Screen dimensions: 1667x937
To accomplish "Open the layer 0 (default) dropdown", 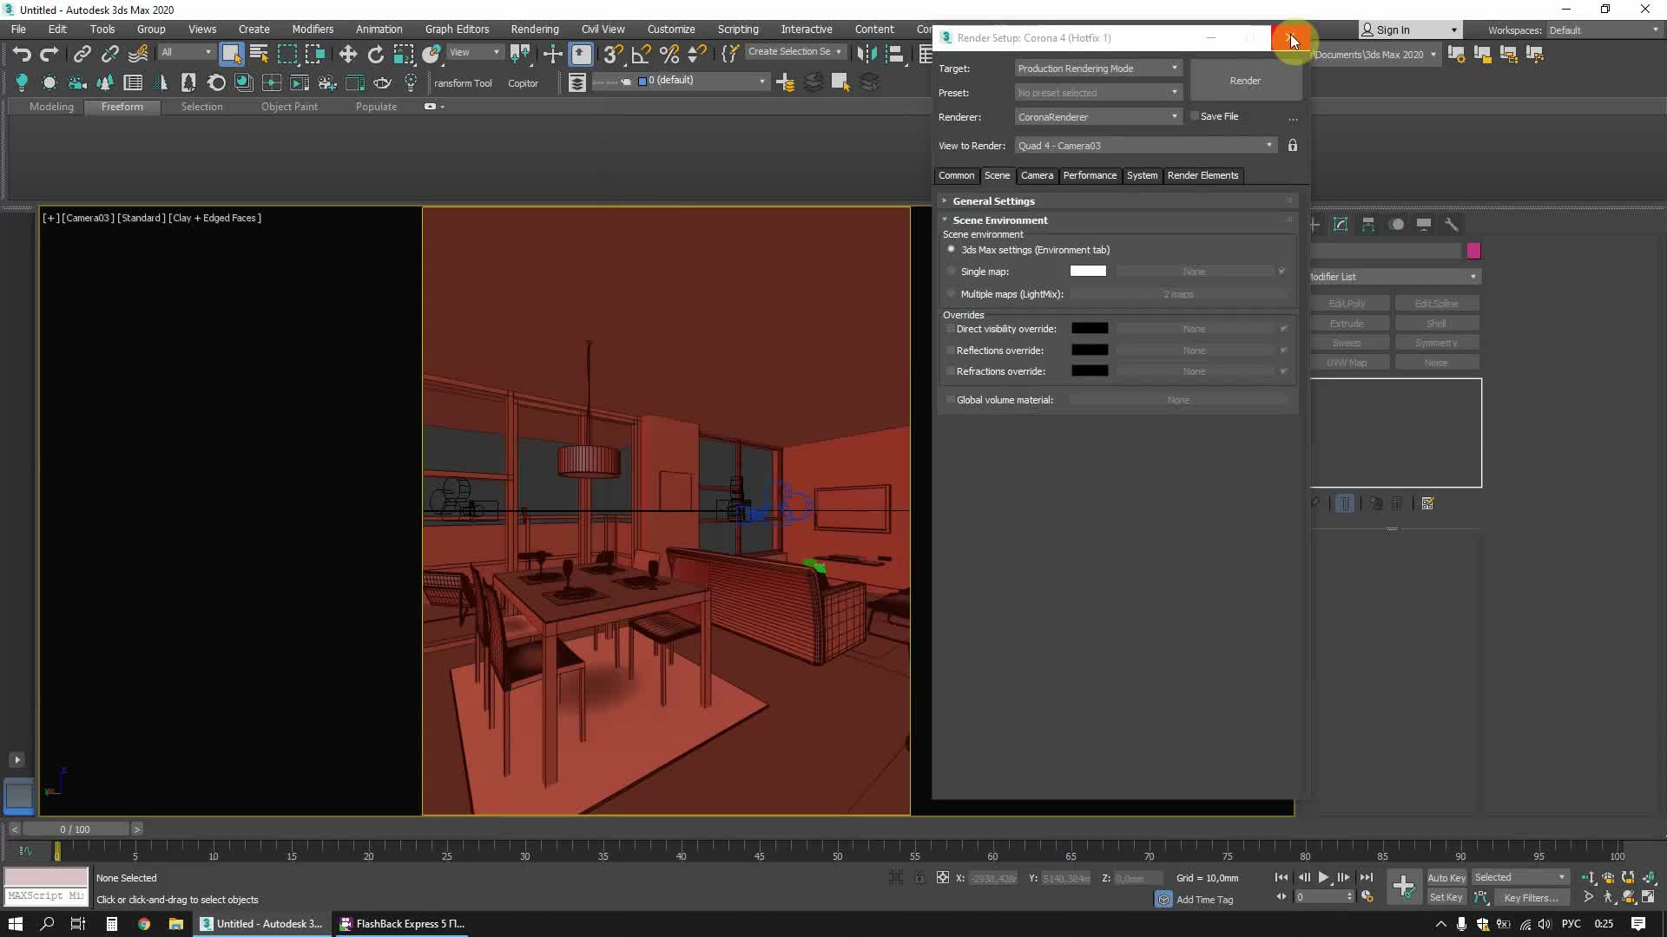I will coord(702,82).
